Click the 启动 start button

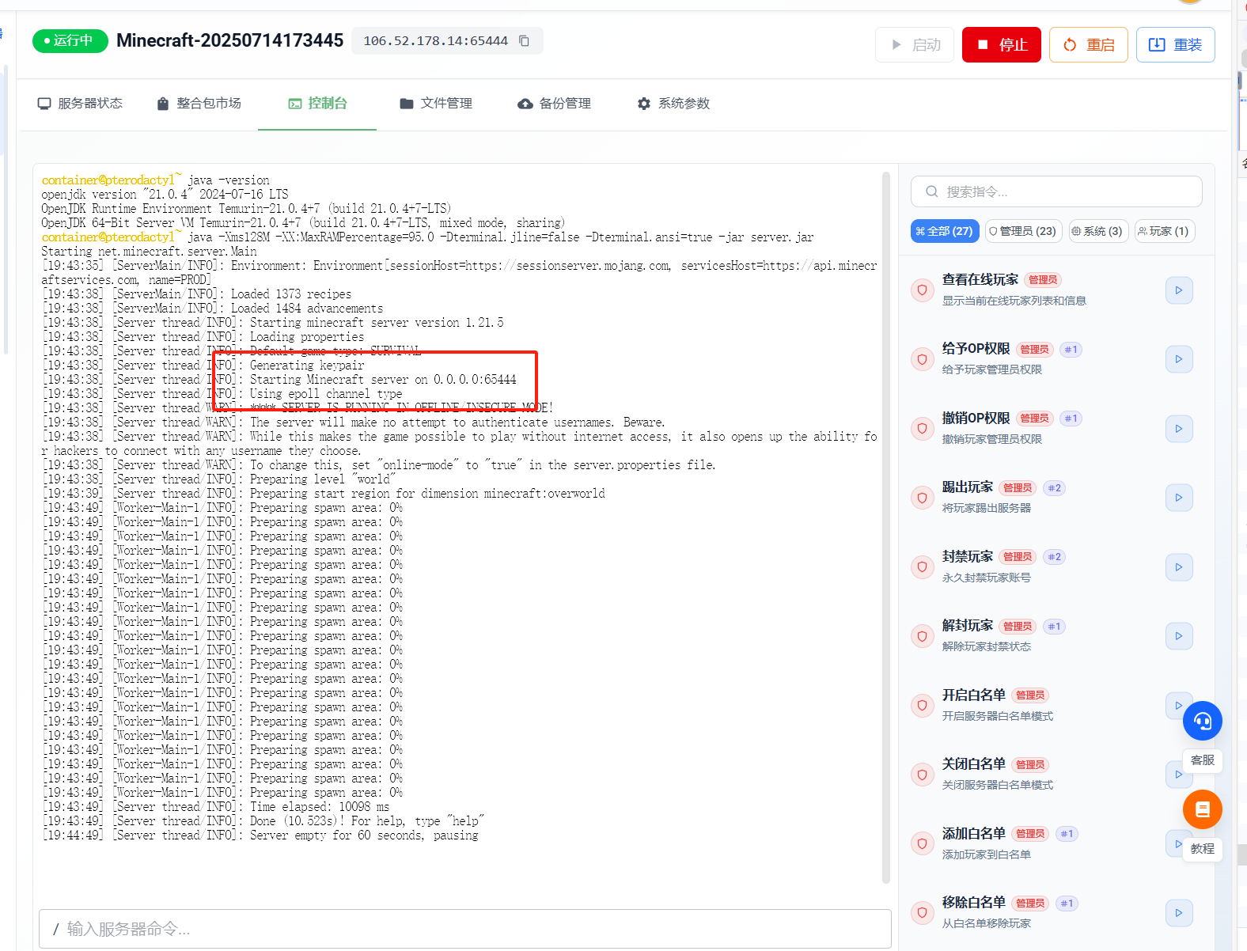tap(914, 44)
